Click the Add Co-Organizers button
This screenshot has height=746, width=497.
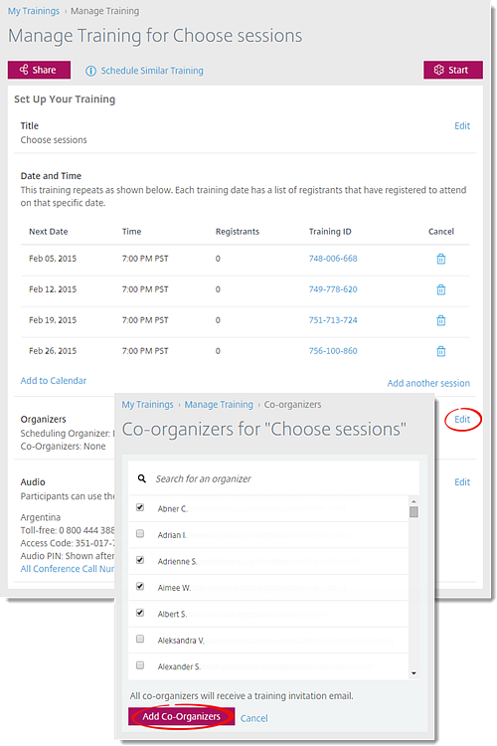(181, 716)
